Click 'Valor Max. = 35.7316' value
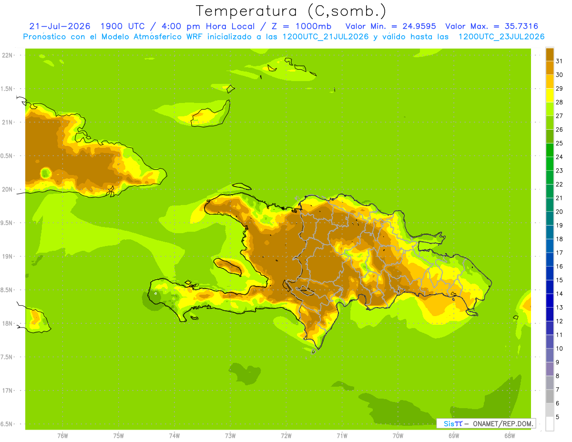Screen dimensions: 572x442 pos(491,26)
